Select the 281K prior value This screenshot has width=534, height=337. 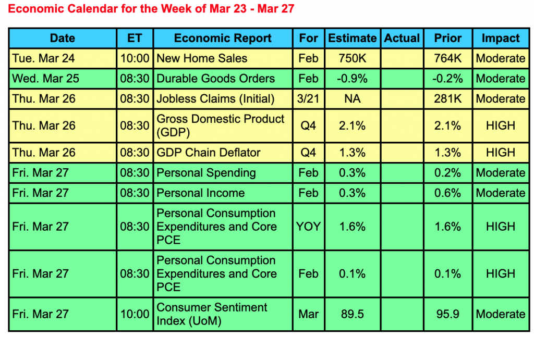[x=447, y=98]
